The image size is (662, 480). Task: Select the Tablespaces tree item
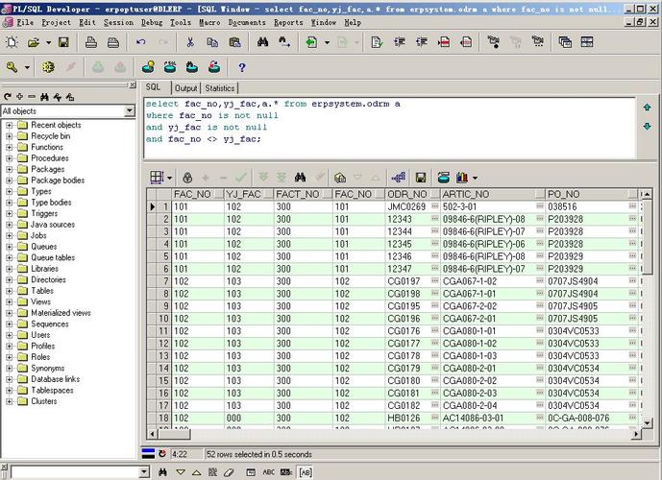pyautogui.click(x=52, y=390)
